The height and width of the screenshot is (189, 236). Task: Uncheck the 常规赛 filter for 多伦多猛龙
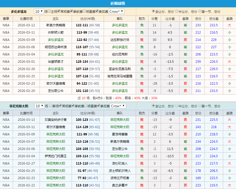[x=58, y=11]
